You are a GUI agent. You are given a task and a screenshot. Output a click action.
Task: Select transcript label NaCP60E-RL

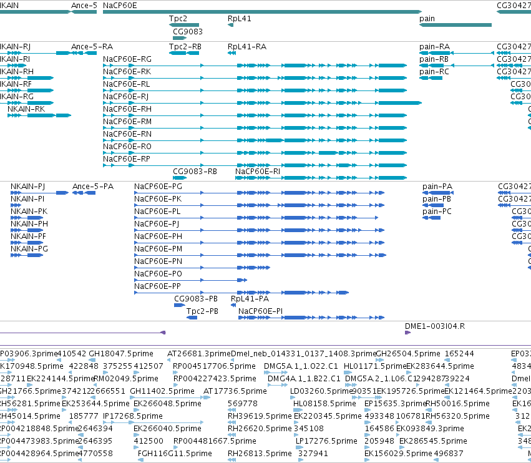point(126,84)
